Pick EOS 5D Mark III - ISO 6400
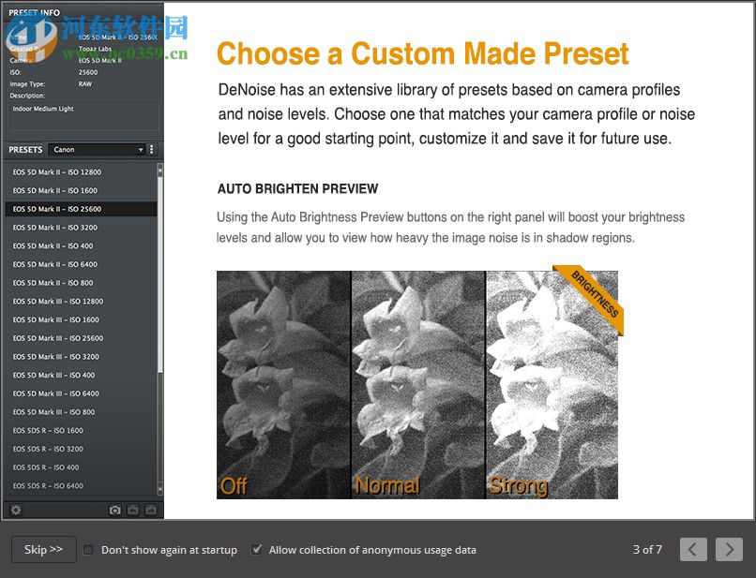This screenshot has width=756, height=578. tap(81, 393)
